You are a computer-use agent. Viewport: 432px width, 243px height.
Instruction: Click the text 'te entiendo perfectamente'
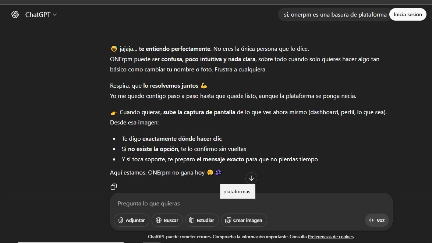click(175, 49)
